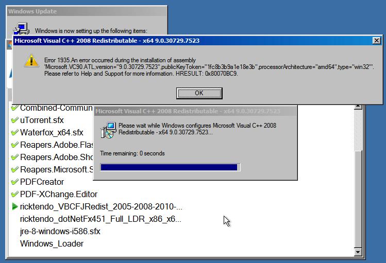Click the Windows Update window title bar
This screenshot has width=386, height=263.
(87, 11)
